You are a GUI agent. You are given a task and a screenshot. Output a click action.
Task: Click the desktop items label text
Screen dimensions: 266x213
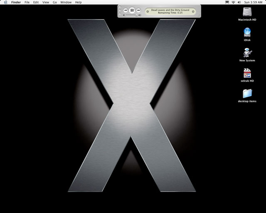247,101
